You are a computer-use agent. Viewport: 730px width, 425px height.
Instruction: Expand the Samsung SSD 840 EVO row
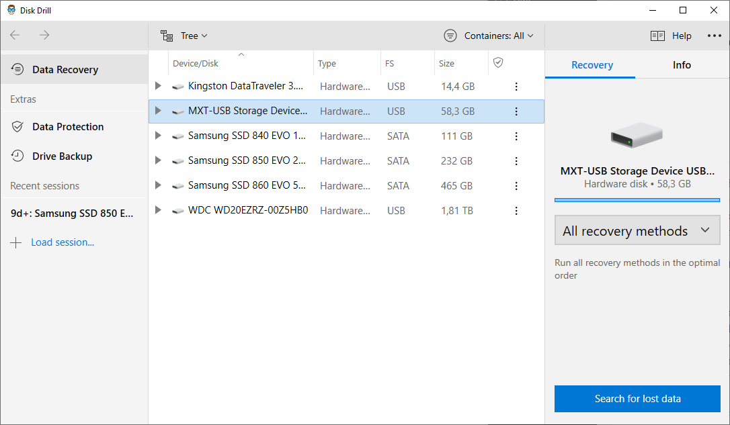point(158,136)
